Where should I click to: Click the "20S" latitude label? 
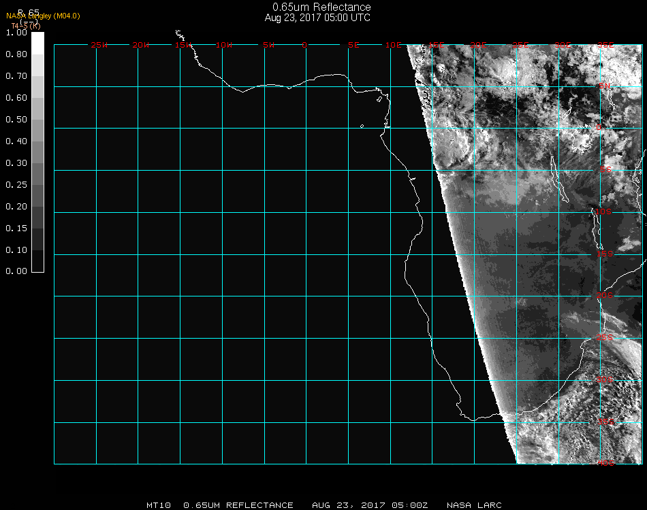coord(605,295)
